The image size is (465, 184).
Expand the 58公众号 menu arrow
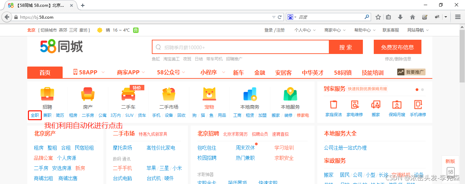(x=184, y=72)
